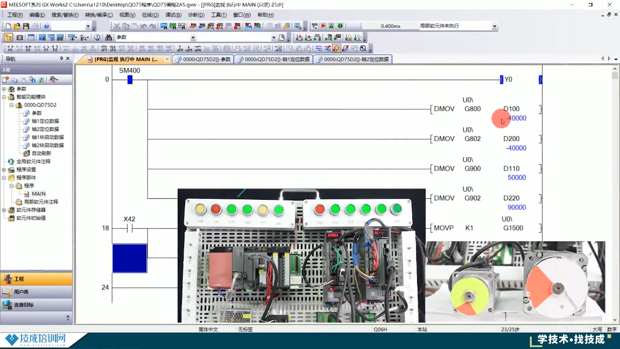The image size is (620, 349).
Task: Select MAIN program in the tree
Action: 38,193
